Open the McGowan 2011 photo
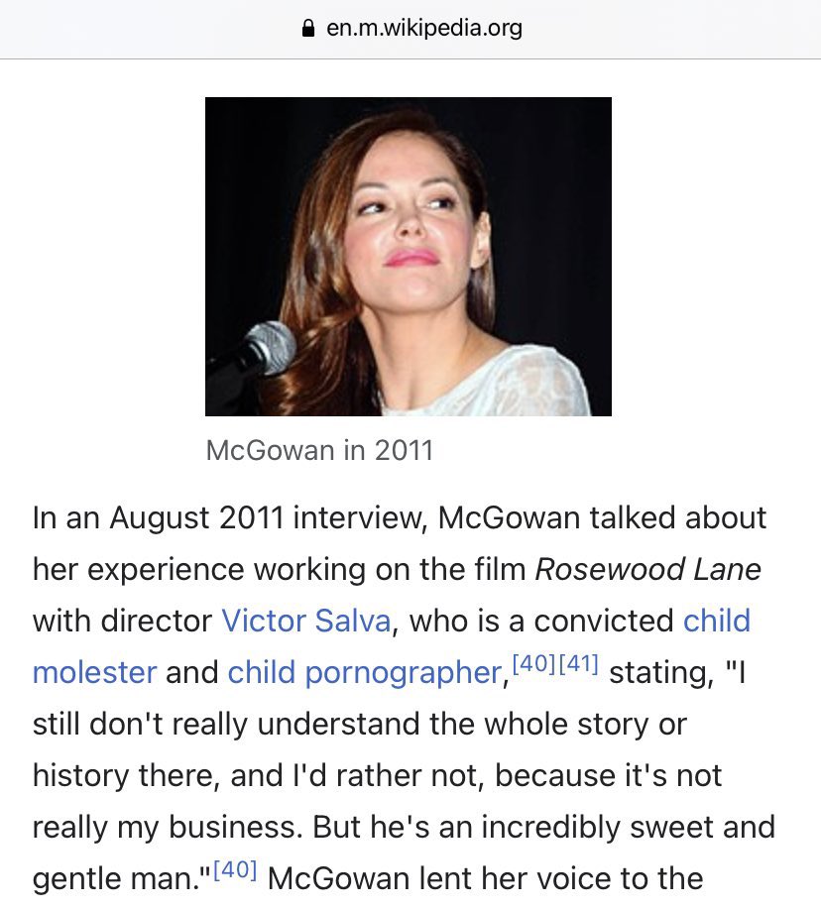The width and height of the screenshot is (821, 909). [409, 256]
